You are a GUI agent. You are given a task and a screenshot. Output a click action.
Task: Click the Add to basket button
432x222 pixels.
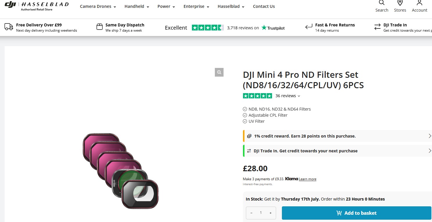click(357, 213)
